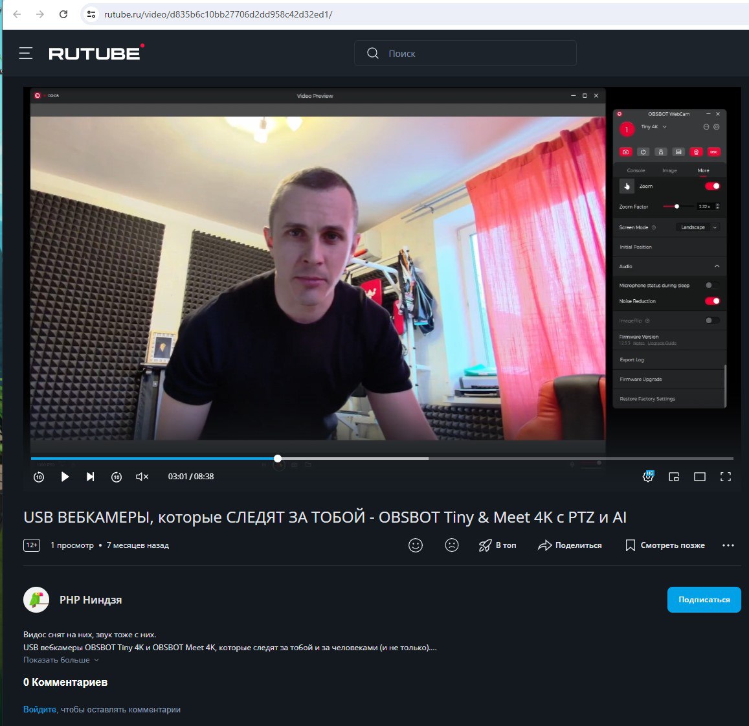Click the virtual background icon in OBSBOT panel
749x726 pixels.
coord(678,152)
